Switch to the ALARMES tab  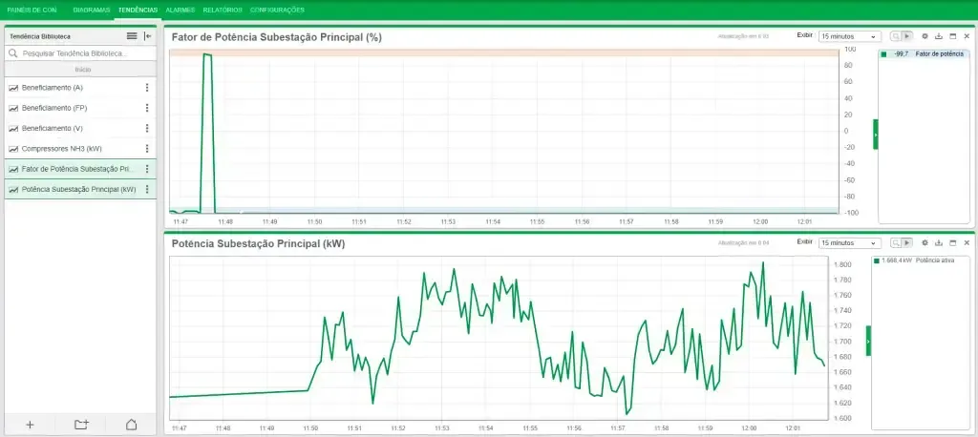tap(181, 10)
